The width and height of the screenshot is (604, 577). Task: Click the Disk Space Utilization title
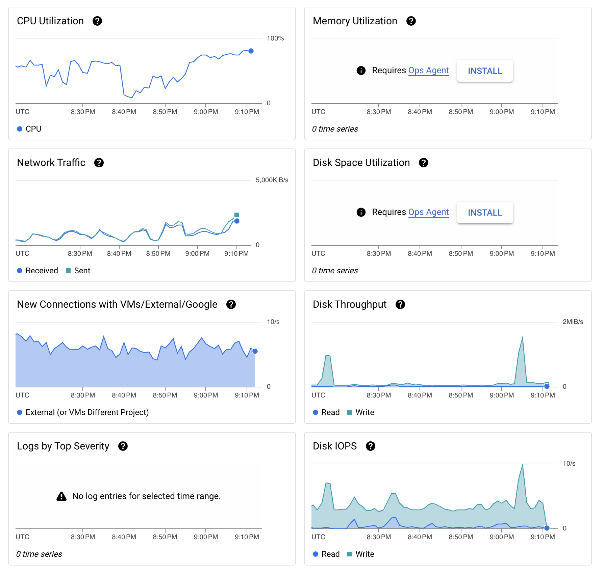[361, 163]
